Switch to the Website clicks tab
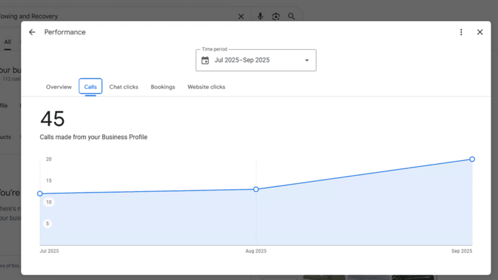 point(206,87)
